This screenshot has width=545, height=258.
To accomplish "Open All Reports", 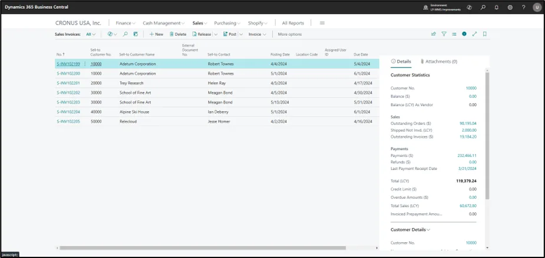I will (293, 23).
